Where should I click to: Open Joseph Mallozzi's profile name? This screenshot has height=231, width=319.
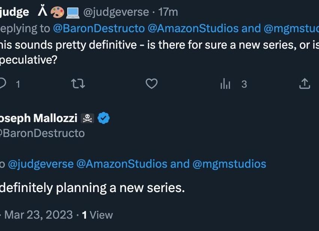tap(38, 118)
